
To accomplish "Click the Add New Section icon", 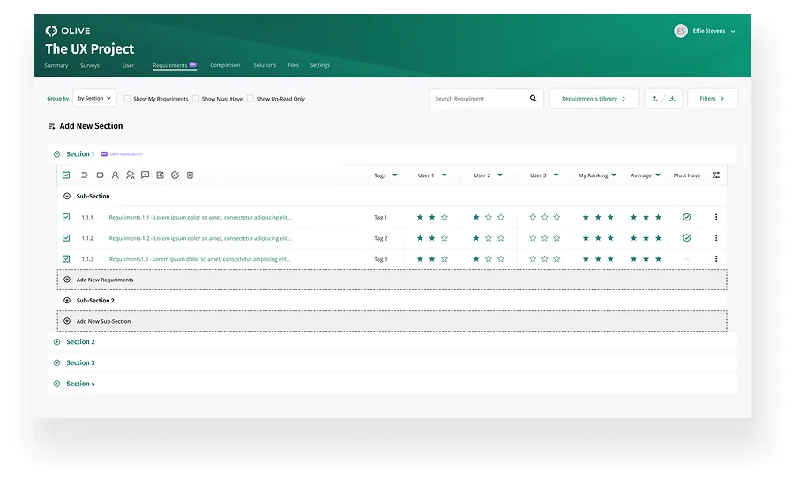I will click(51, 126).
